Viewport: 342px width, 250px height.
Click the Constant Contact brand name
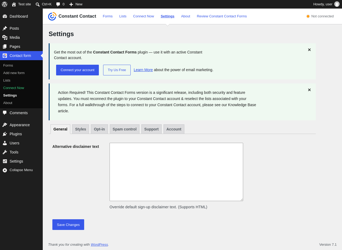pyautogui.click(x=77, y=16)
